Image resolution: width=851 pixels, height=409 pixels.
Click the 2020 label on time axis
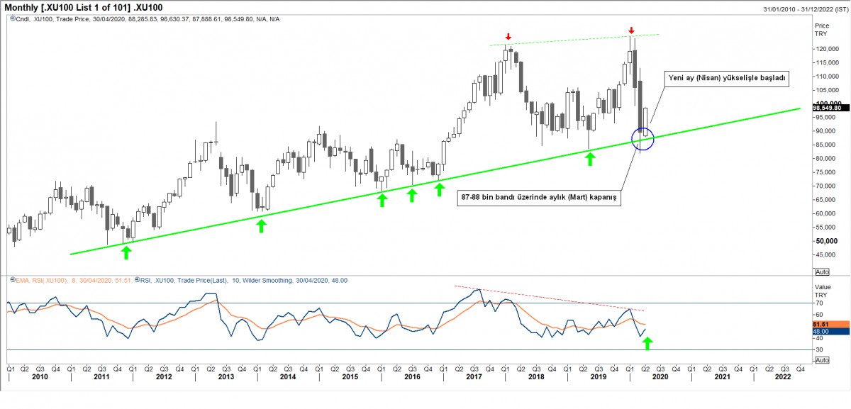660,377
